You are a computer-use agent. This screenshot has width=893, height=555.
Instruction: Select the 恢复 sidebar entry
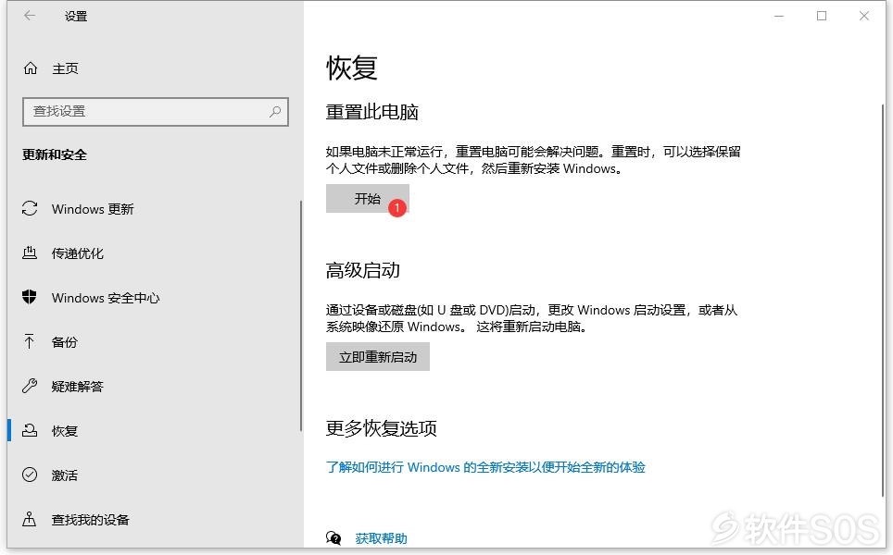[64, 431]
